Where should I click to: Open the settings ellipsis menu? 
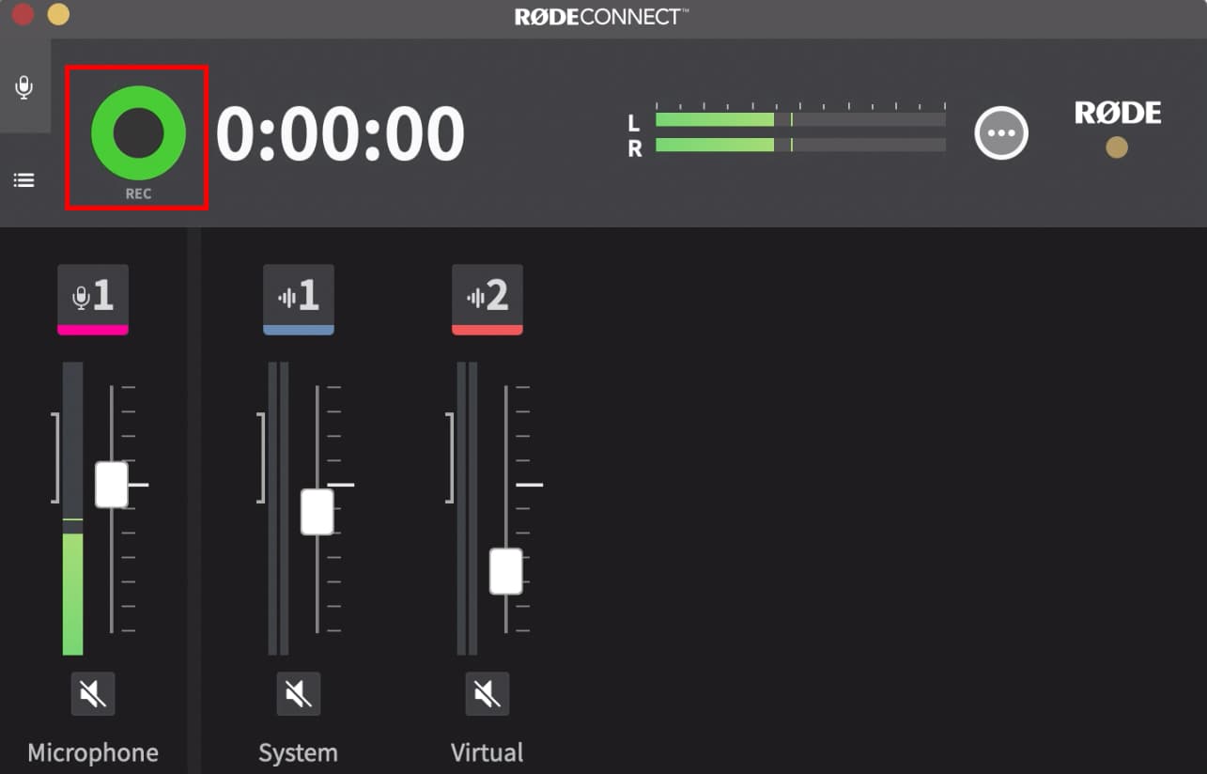1001,132
